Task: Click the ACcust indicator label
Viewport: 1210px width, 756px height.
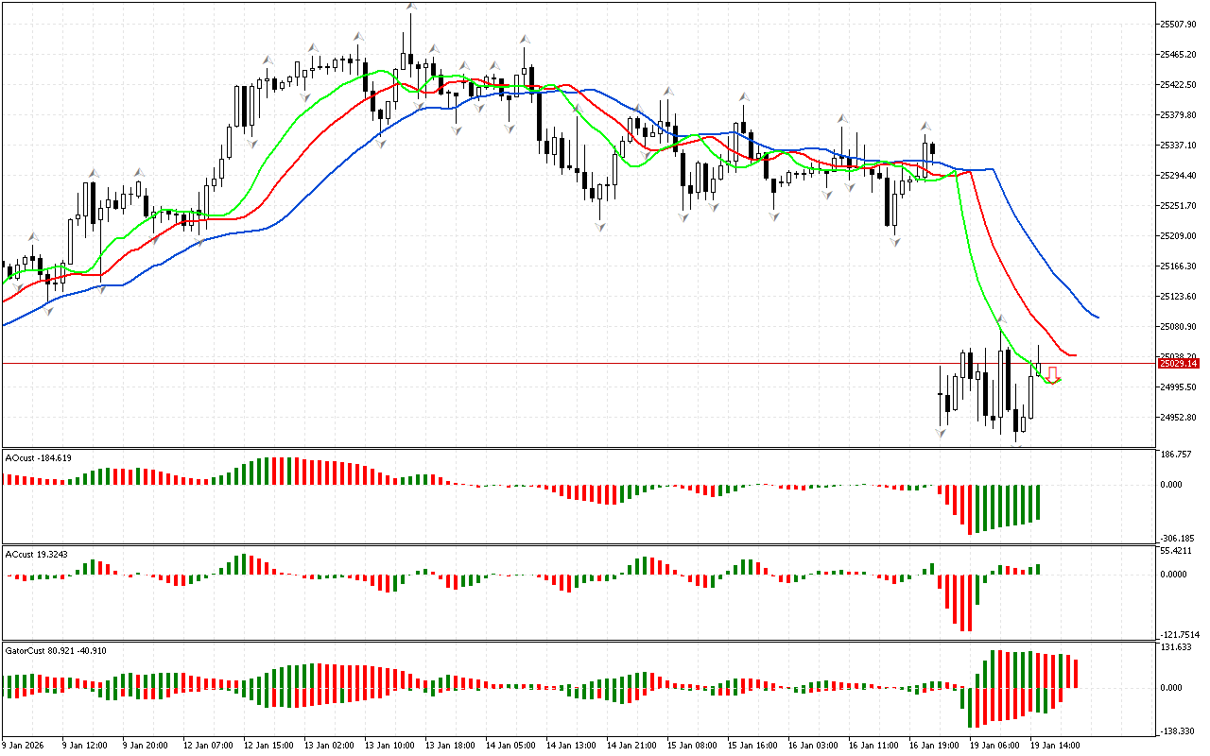Action: (37, 554)
